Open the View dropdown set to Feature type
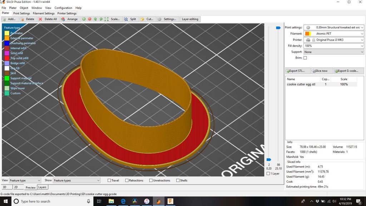 pyautogui.click(x=25, y=180)
